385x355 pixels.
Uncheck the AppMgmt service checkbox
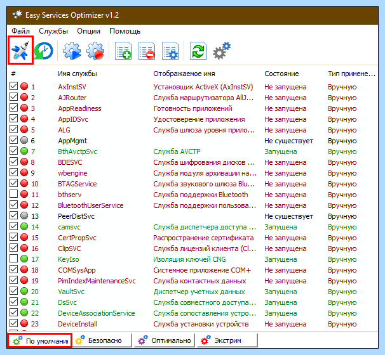tap(14, 140)
